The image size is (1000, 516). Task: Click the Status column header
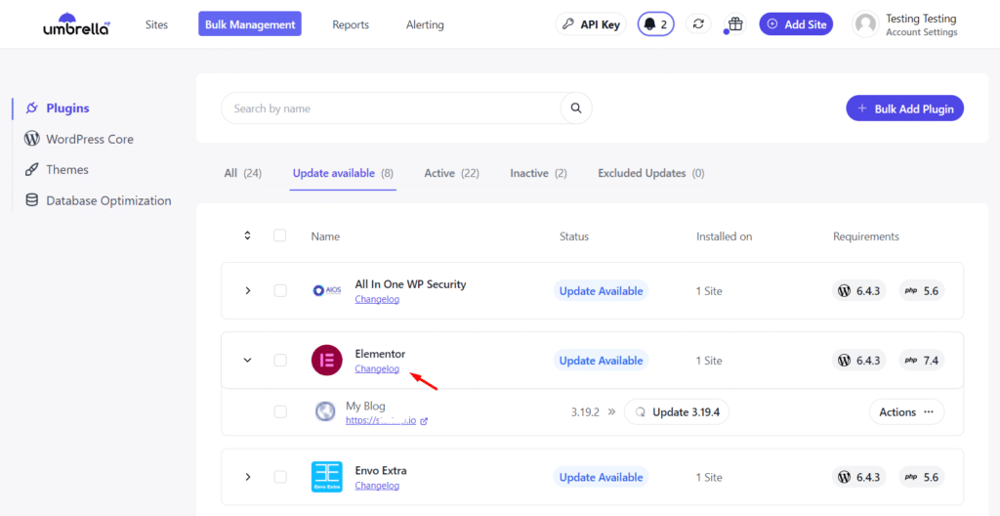[x=574, y=236]
